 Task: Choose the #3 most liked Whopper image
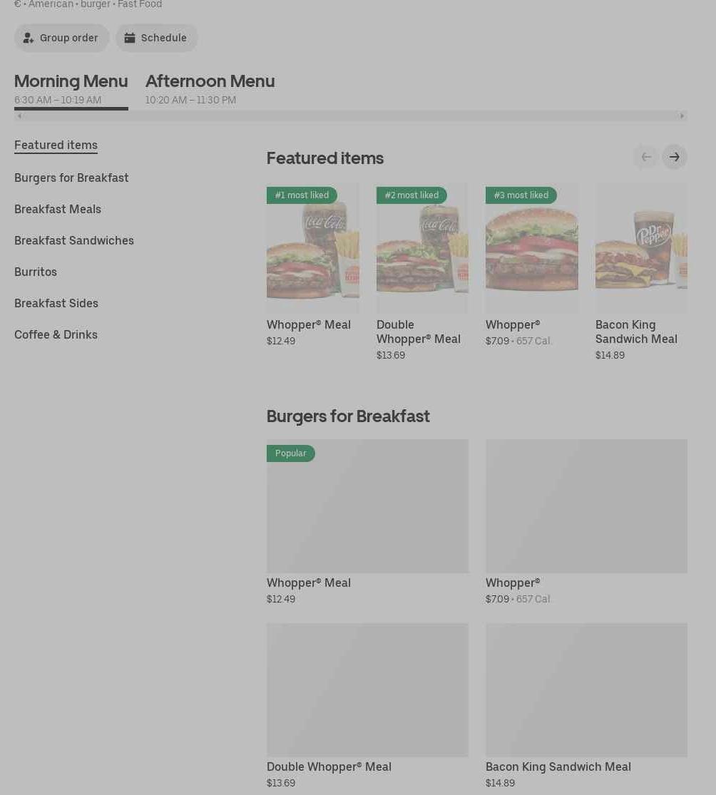[x=531, y=250]
